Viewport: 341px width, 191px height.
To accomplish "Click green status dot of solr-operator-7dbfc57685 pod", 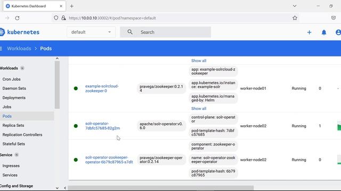I will [76, 126].
